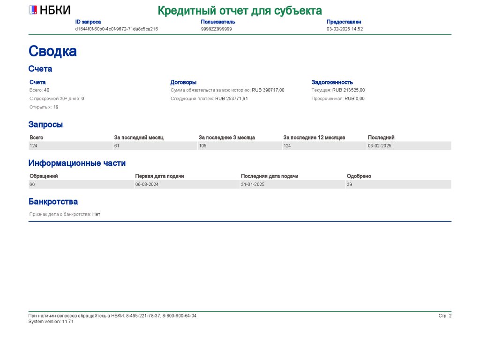Click the user code 9999ZZ999999
The image size is (480, 340).
coord(216,29)
